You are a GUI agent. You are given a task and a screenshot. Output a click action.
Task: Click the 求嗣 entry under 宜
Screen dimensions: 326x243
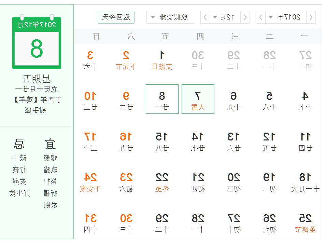(51, 205)
